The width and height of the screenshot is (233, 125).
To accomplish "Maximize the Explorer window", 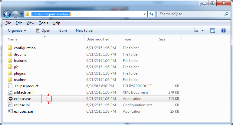I will [x=212, y=3].
